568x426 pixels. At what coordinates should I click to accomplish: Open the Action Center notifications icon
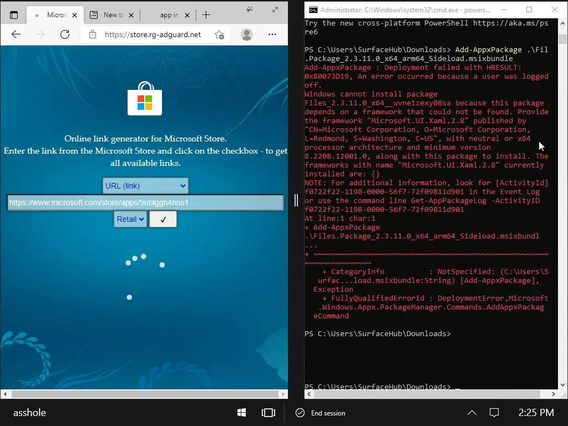pyautogui.click(x=494, y=413)
